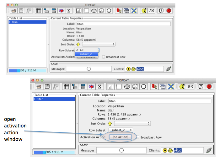The height and width of the screenshot is (160, 219).
Task: Select '1: titan' in lower Table List
Action: click(x=54, y=99)
